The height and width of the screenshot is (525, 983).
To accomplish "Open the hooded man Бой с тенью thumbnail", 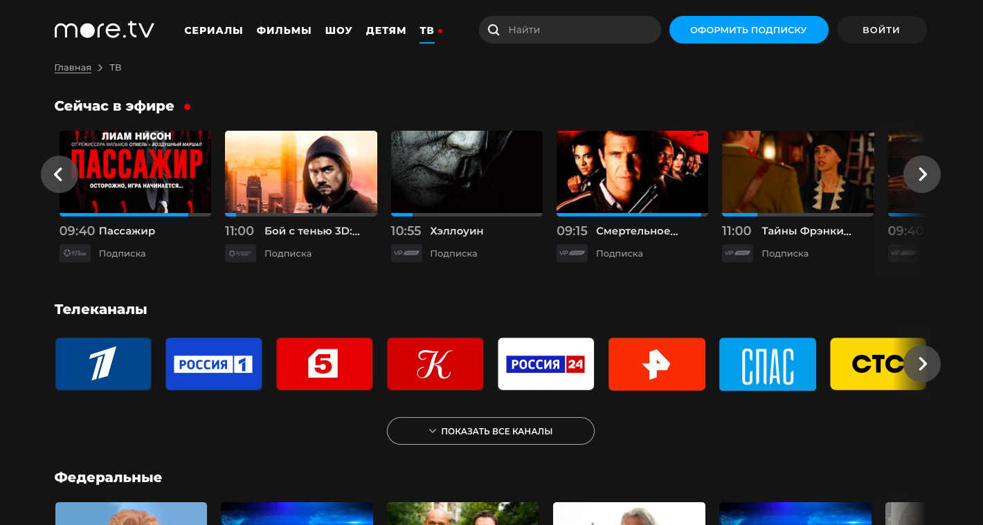I will [x=301, y=172].
